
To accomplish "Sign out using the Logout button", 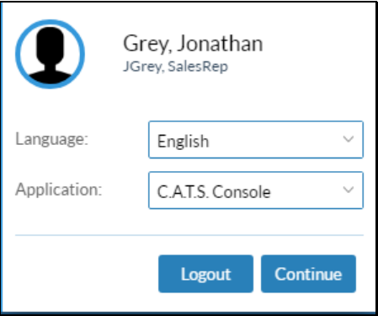I will click(205, 274).
